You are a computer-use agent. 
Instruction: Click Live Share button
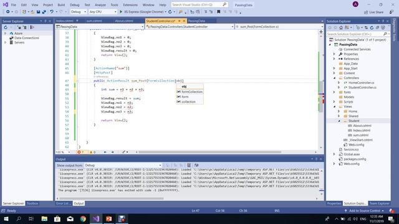[x=374, y=12]
